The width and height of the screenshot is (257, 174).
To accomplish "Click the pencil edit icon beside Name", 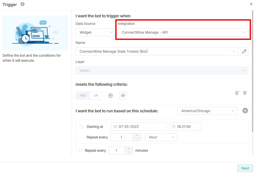I will coord(244,52).
